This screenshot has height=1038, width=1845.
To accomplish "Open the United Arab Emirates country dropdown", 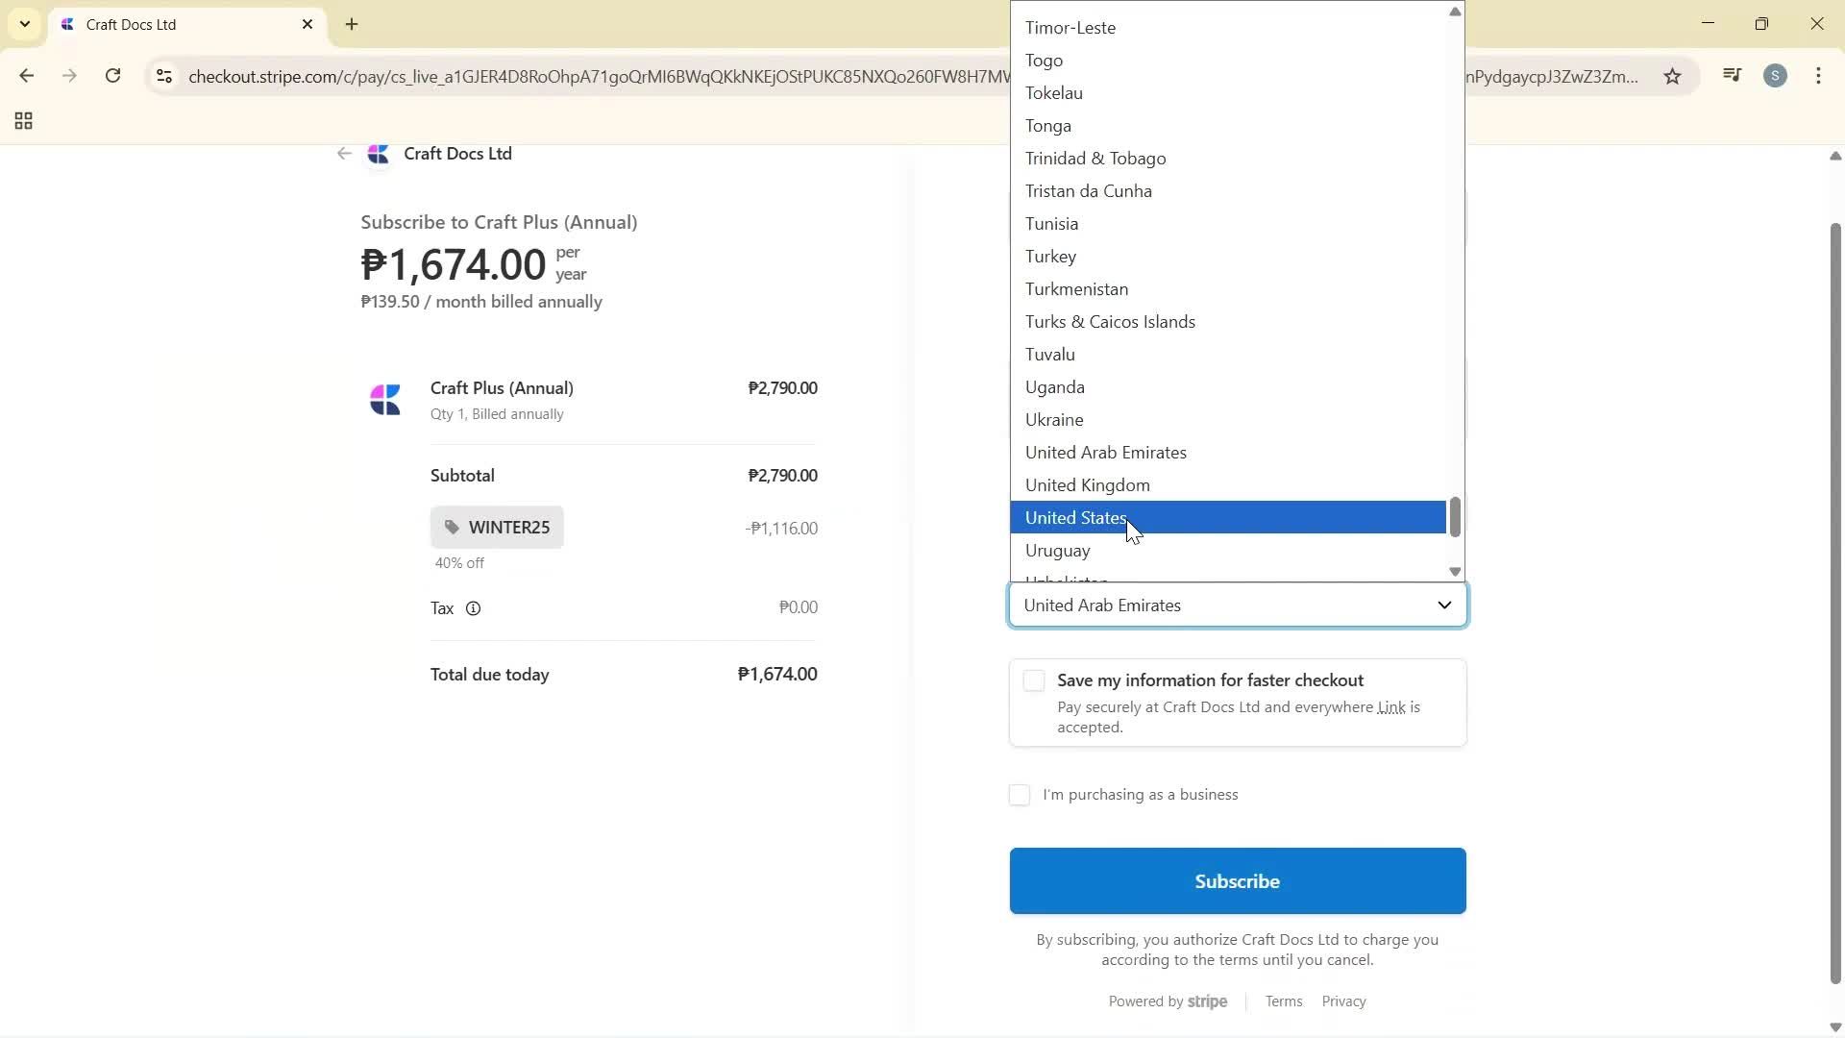I will 1237,605.
